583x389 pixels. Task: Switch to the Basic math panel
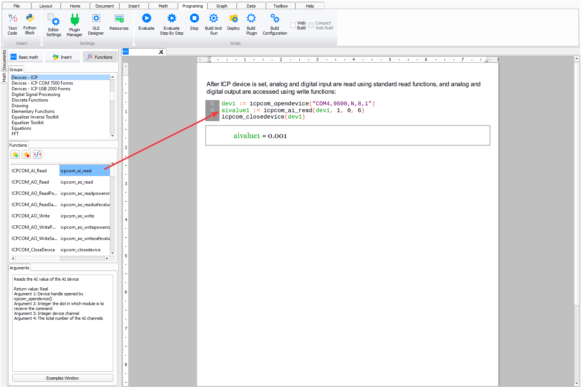(25, 57)
